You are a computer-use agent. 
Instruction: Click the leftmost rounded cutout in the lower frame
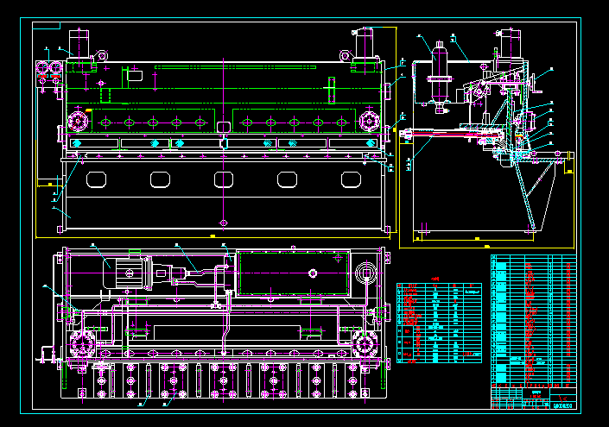coord(95,179)
